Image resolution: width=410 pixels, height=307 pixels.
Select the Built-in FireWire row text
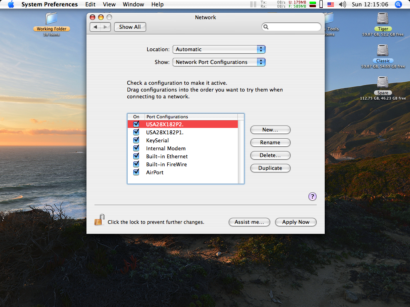tap(166, 164)
